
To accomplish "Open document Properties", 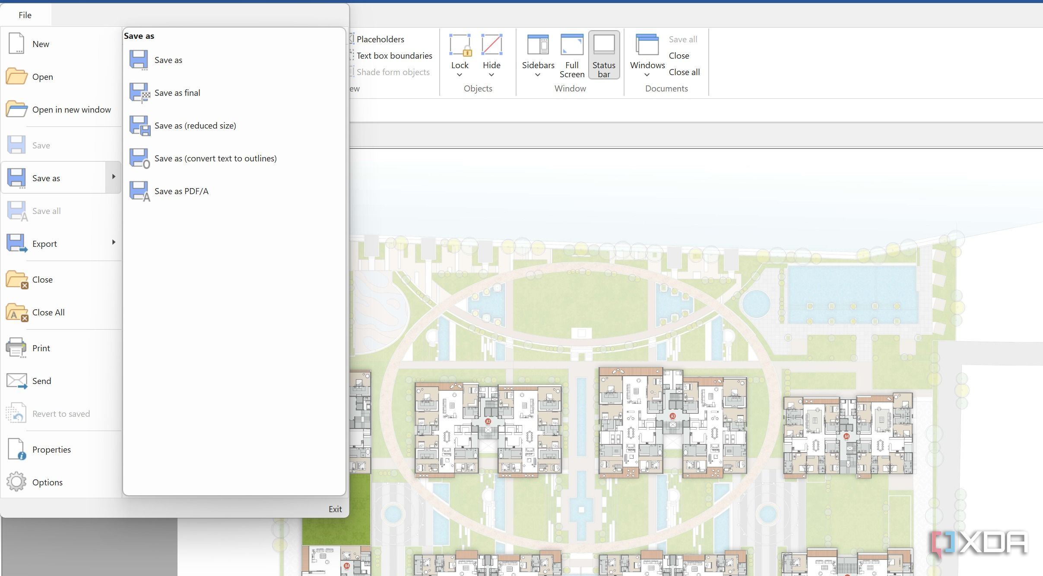I will point(61,450).
